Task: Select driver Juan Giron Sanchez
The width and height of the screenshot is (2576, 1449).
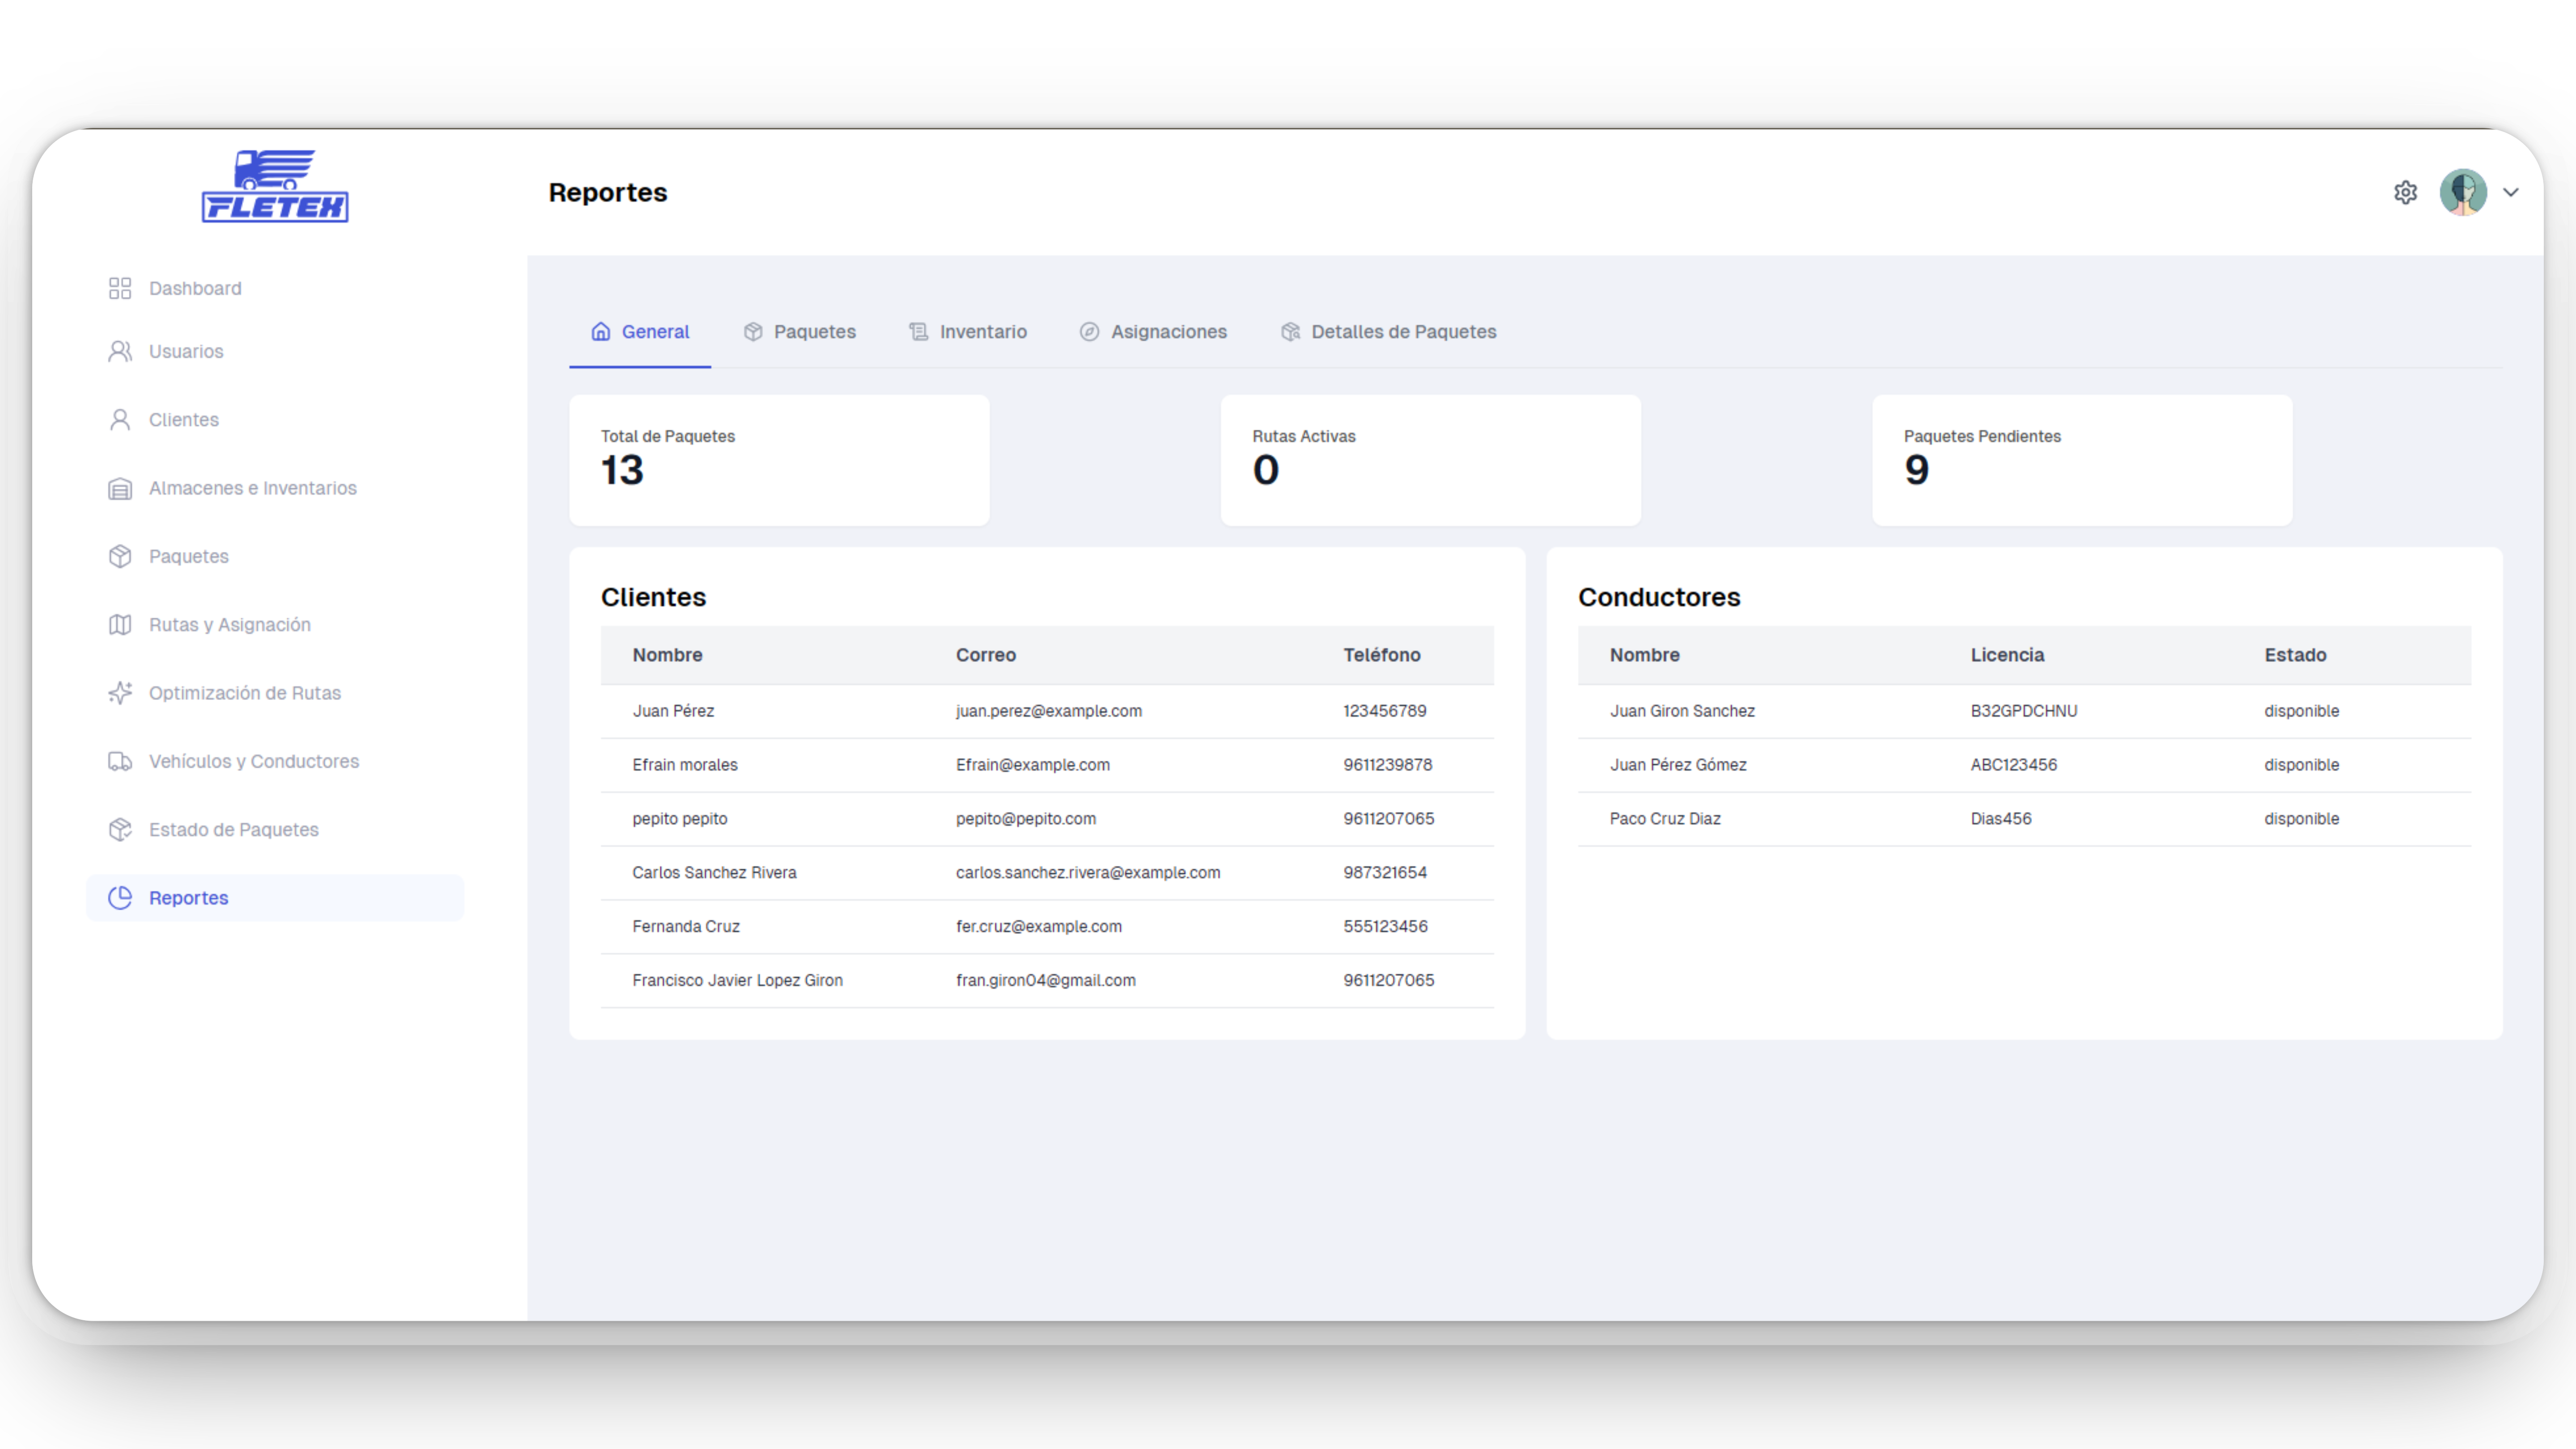Action: pyautogui.click(x=1682, y=711)
